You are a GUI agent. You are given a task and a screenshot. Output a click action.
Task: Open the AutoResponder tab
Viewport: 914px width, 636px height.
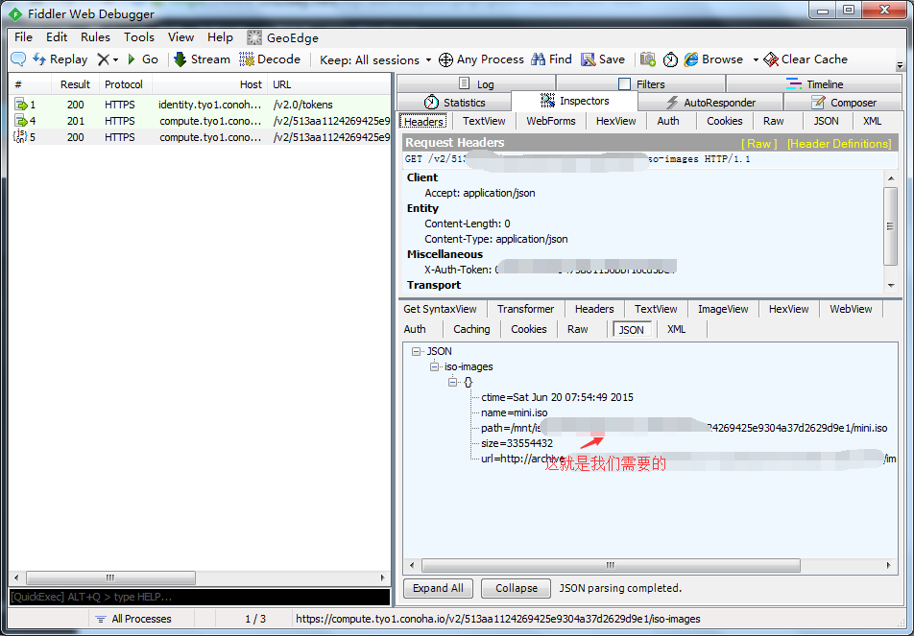pos(710,103)
